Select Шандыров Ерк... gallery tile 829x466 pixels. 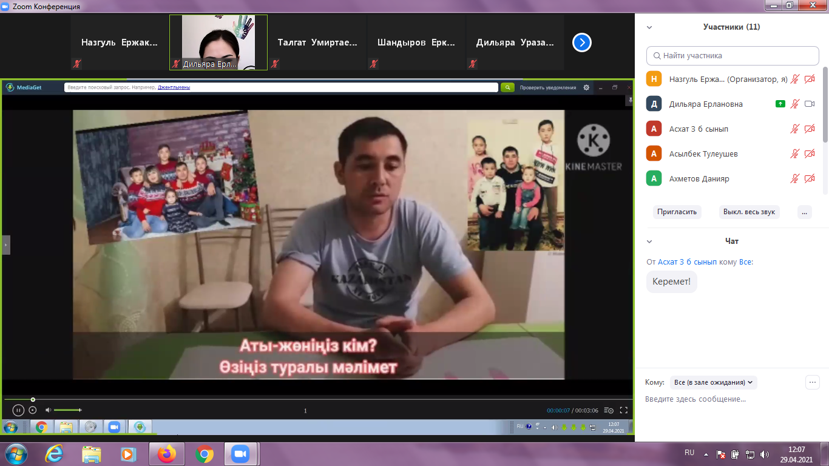click(x=416, y=42)
